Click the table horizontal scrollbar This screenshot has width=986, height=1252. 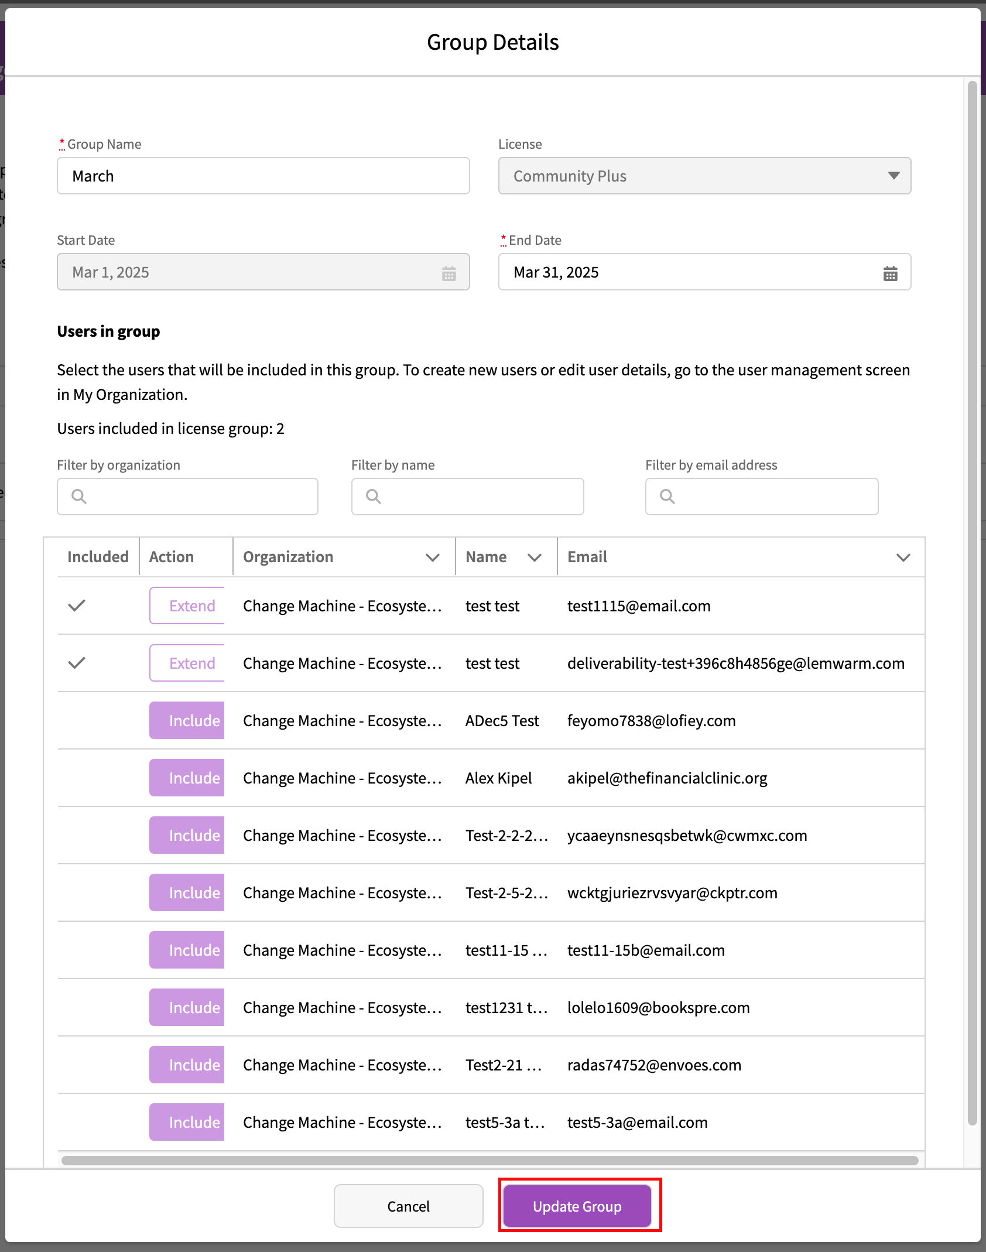pos(489,1161)
